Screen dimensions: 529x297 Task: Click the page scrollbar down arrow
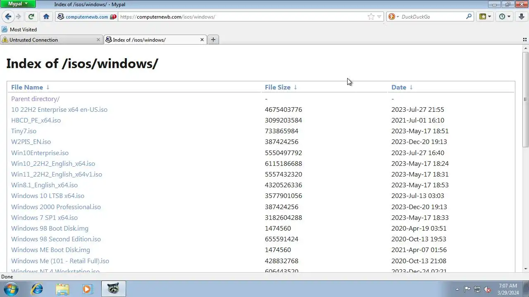pos(526,269)
